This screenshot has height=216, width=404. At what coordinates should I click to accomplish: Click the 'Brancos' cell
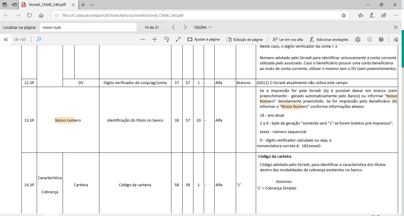click(x=243, y=83)
